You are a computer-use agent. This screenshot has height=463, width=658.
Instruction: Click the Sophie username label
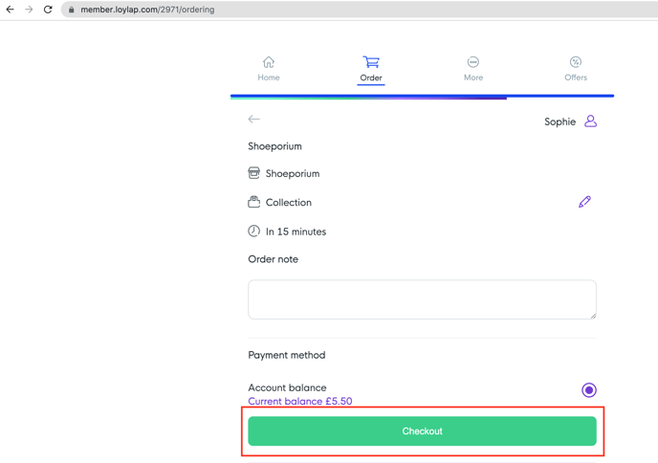click(x=559, y=121)
